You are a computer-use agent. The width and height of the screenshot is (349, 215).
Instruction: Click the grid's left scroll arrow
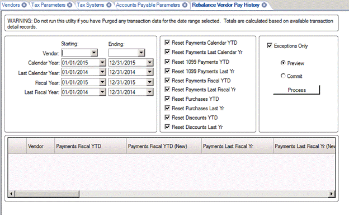(x=11, y=194)
